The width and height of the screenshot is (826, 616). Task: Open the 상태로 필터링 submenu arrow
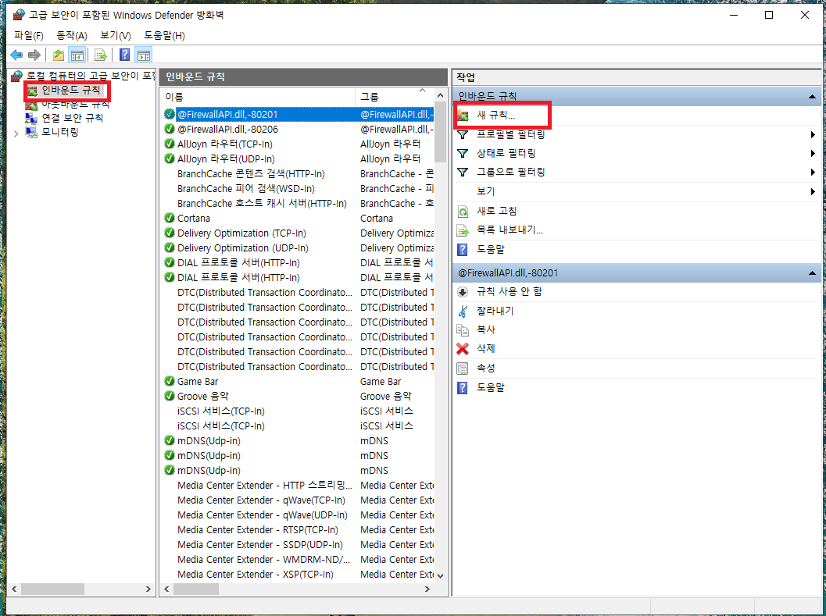813,153
